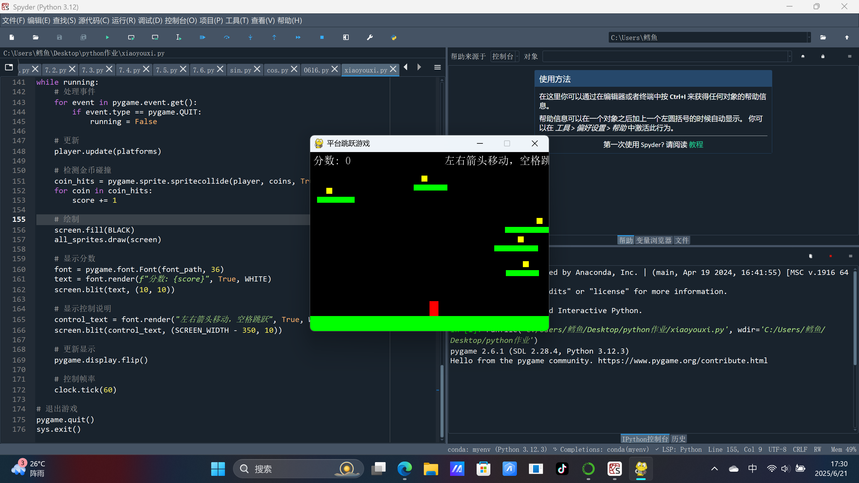Open the editor tabs hamburger options menu
The width and height of the screenshot is (859, 483).
pos(438,67)
